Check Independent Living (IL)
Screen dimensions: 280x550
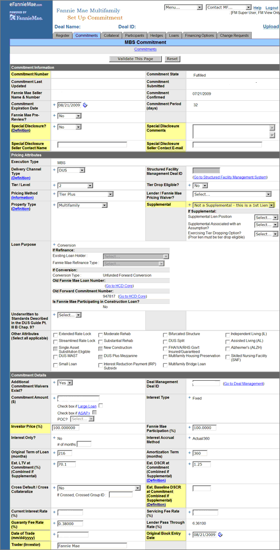pos(227,335)
